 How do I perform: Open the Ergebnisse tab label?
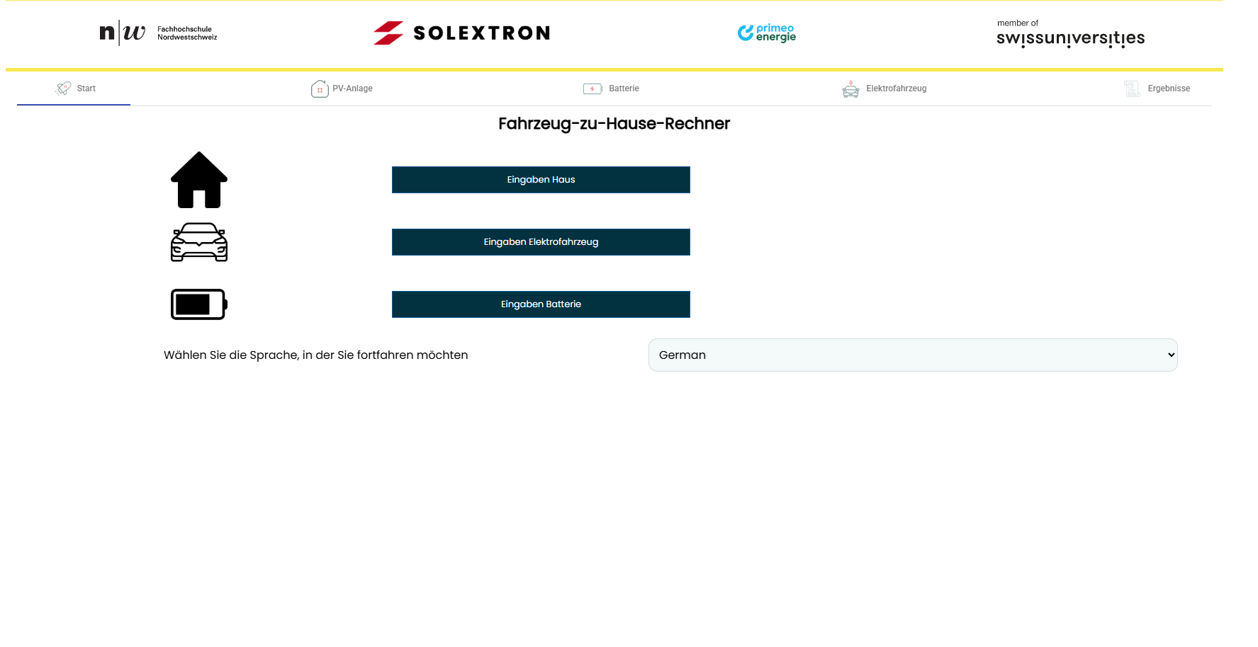1169,88
